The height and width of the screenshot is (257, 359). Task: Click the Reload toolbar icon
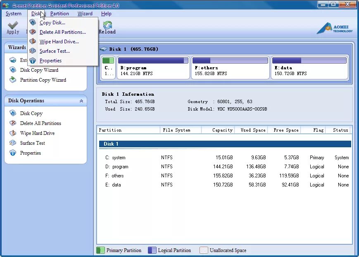point(107,25)
